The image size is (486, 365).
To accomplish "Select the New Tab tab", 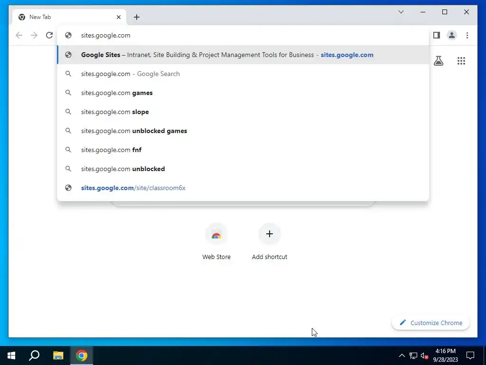I will tap(69, 17).
